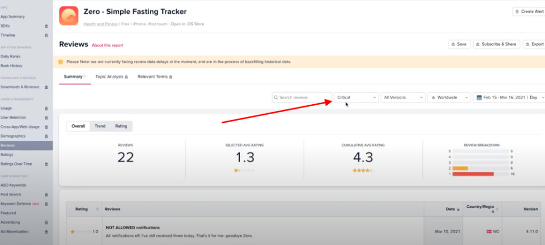Click the lock icon beside Demographics
This screenshot has height=245, width=545.
(x=46, y=137)
